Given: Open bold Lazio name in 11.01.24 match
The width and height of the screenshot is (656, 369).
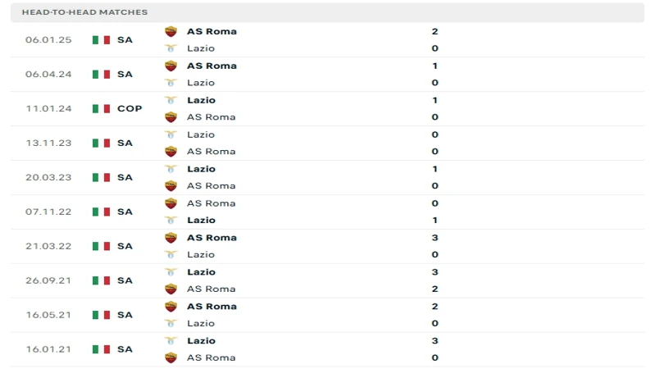Looking at the screenshot, I should pos(201,100).
